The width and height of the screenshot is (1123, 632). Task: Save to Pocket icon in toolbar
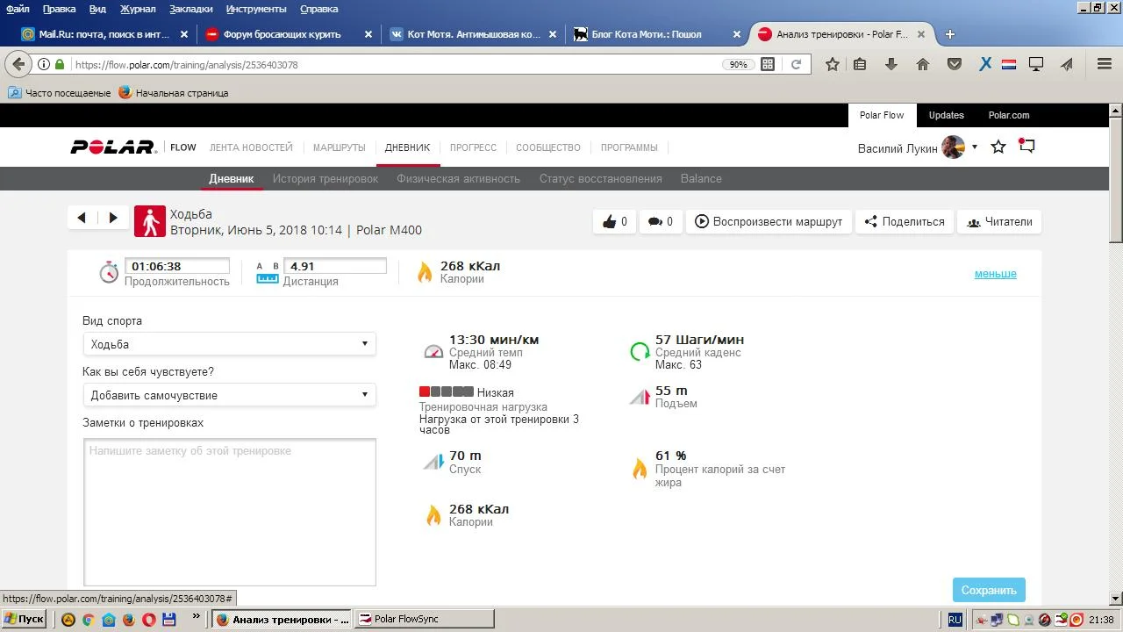[x=955, y=64]
